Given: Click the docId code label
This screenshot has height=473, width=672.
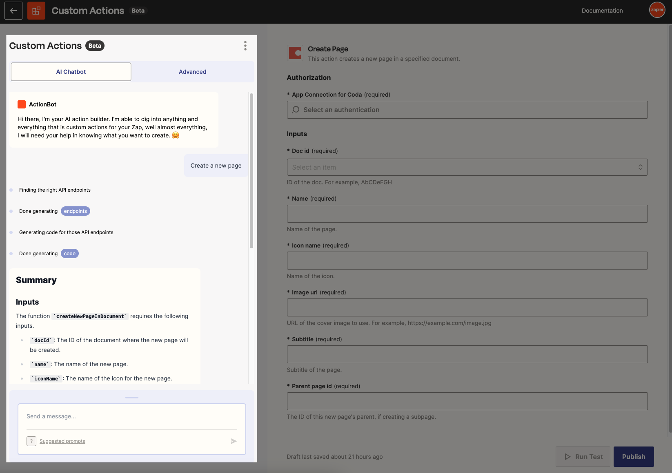Looking at the screenshot, I should coord(42,340).
